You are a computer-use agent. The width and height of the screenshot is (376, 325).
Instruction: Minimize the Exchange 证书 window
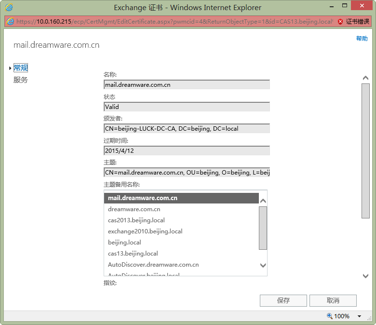[332, 6]
